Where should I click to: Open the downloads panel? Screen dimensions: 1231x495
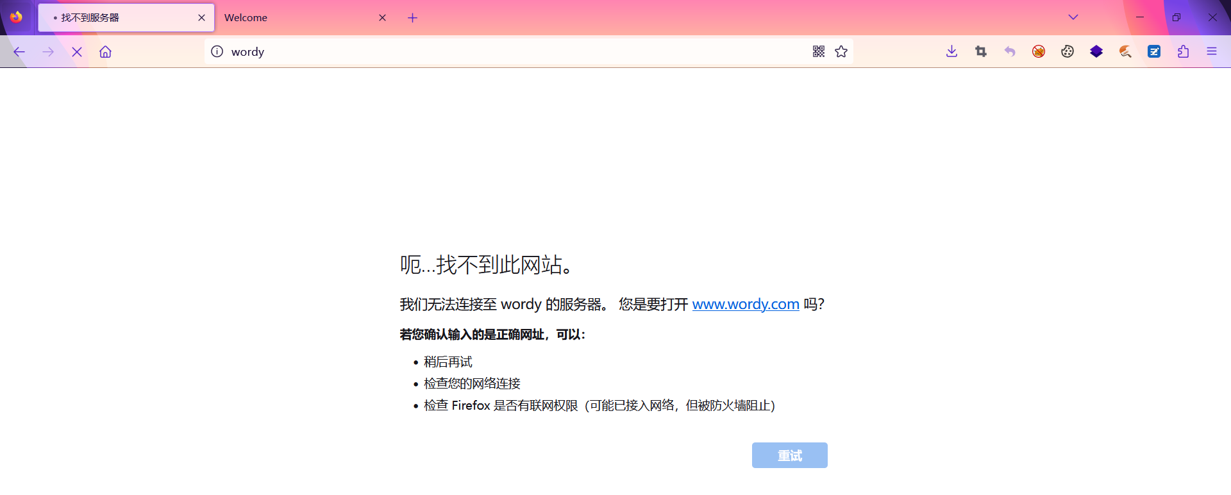click(952, 51)
